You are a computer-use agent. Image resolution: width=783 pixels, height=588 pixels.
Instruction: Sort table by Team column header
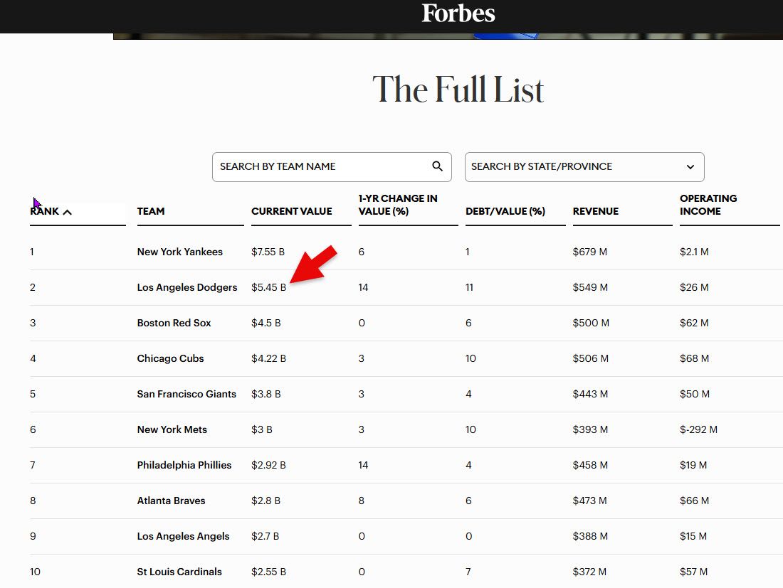pos(151,211)
